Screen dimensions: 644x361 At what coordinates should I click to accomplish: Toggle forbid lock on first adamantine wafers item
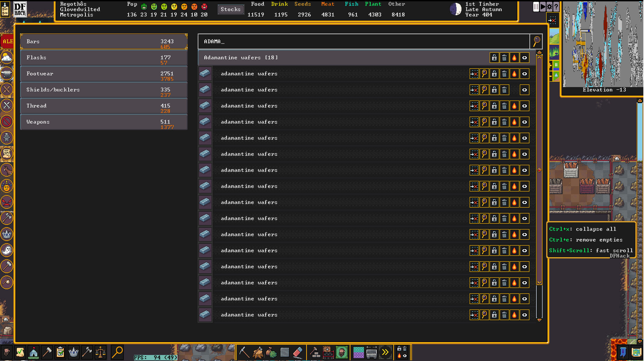pos(494,74)
